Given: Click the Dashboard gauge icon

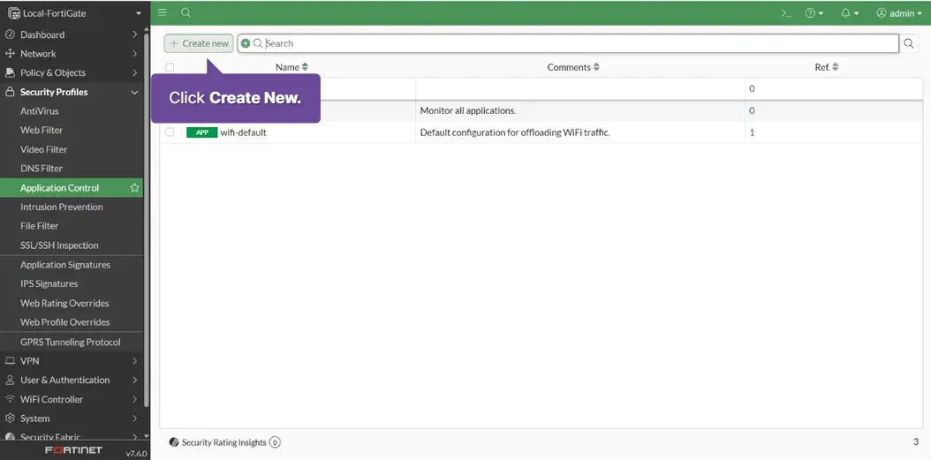Looking at the screenshot, I should click(x=10, y=34).
